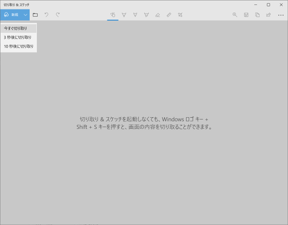Screen dimensions: 288x225
Task: Open a file with the folder icon
Action: (35, 15)
